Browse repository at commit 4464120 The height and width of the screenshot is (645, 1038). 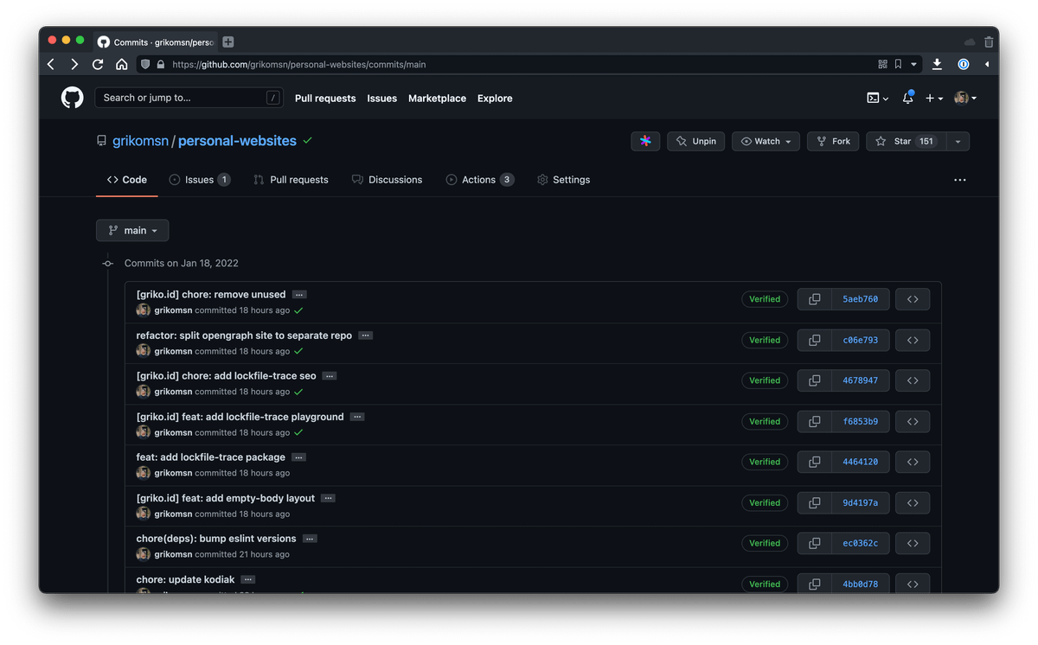click(913, 462)
